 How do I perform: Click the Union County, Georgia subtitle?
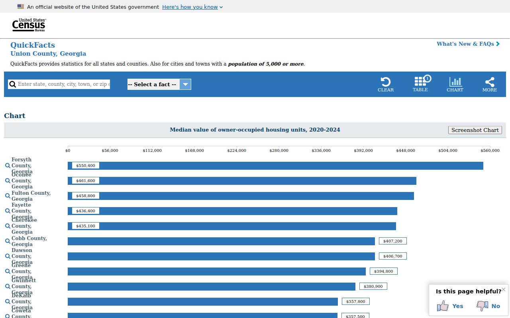tap(48, 54)
